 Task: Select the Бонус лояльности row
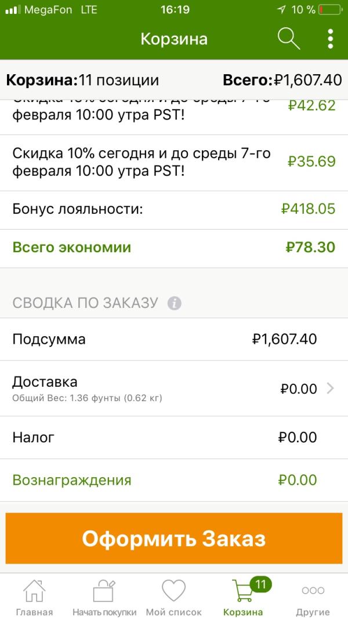pyautogui.click(x=174, y=209)
